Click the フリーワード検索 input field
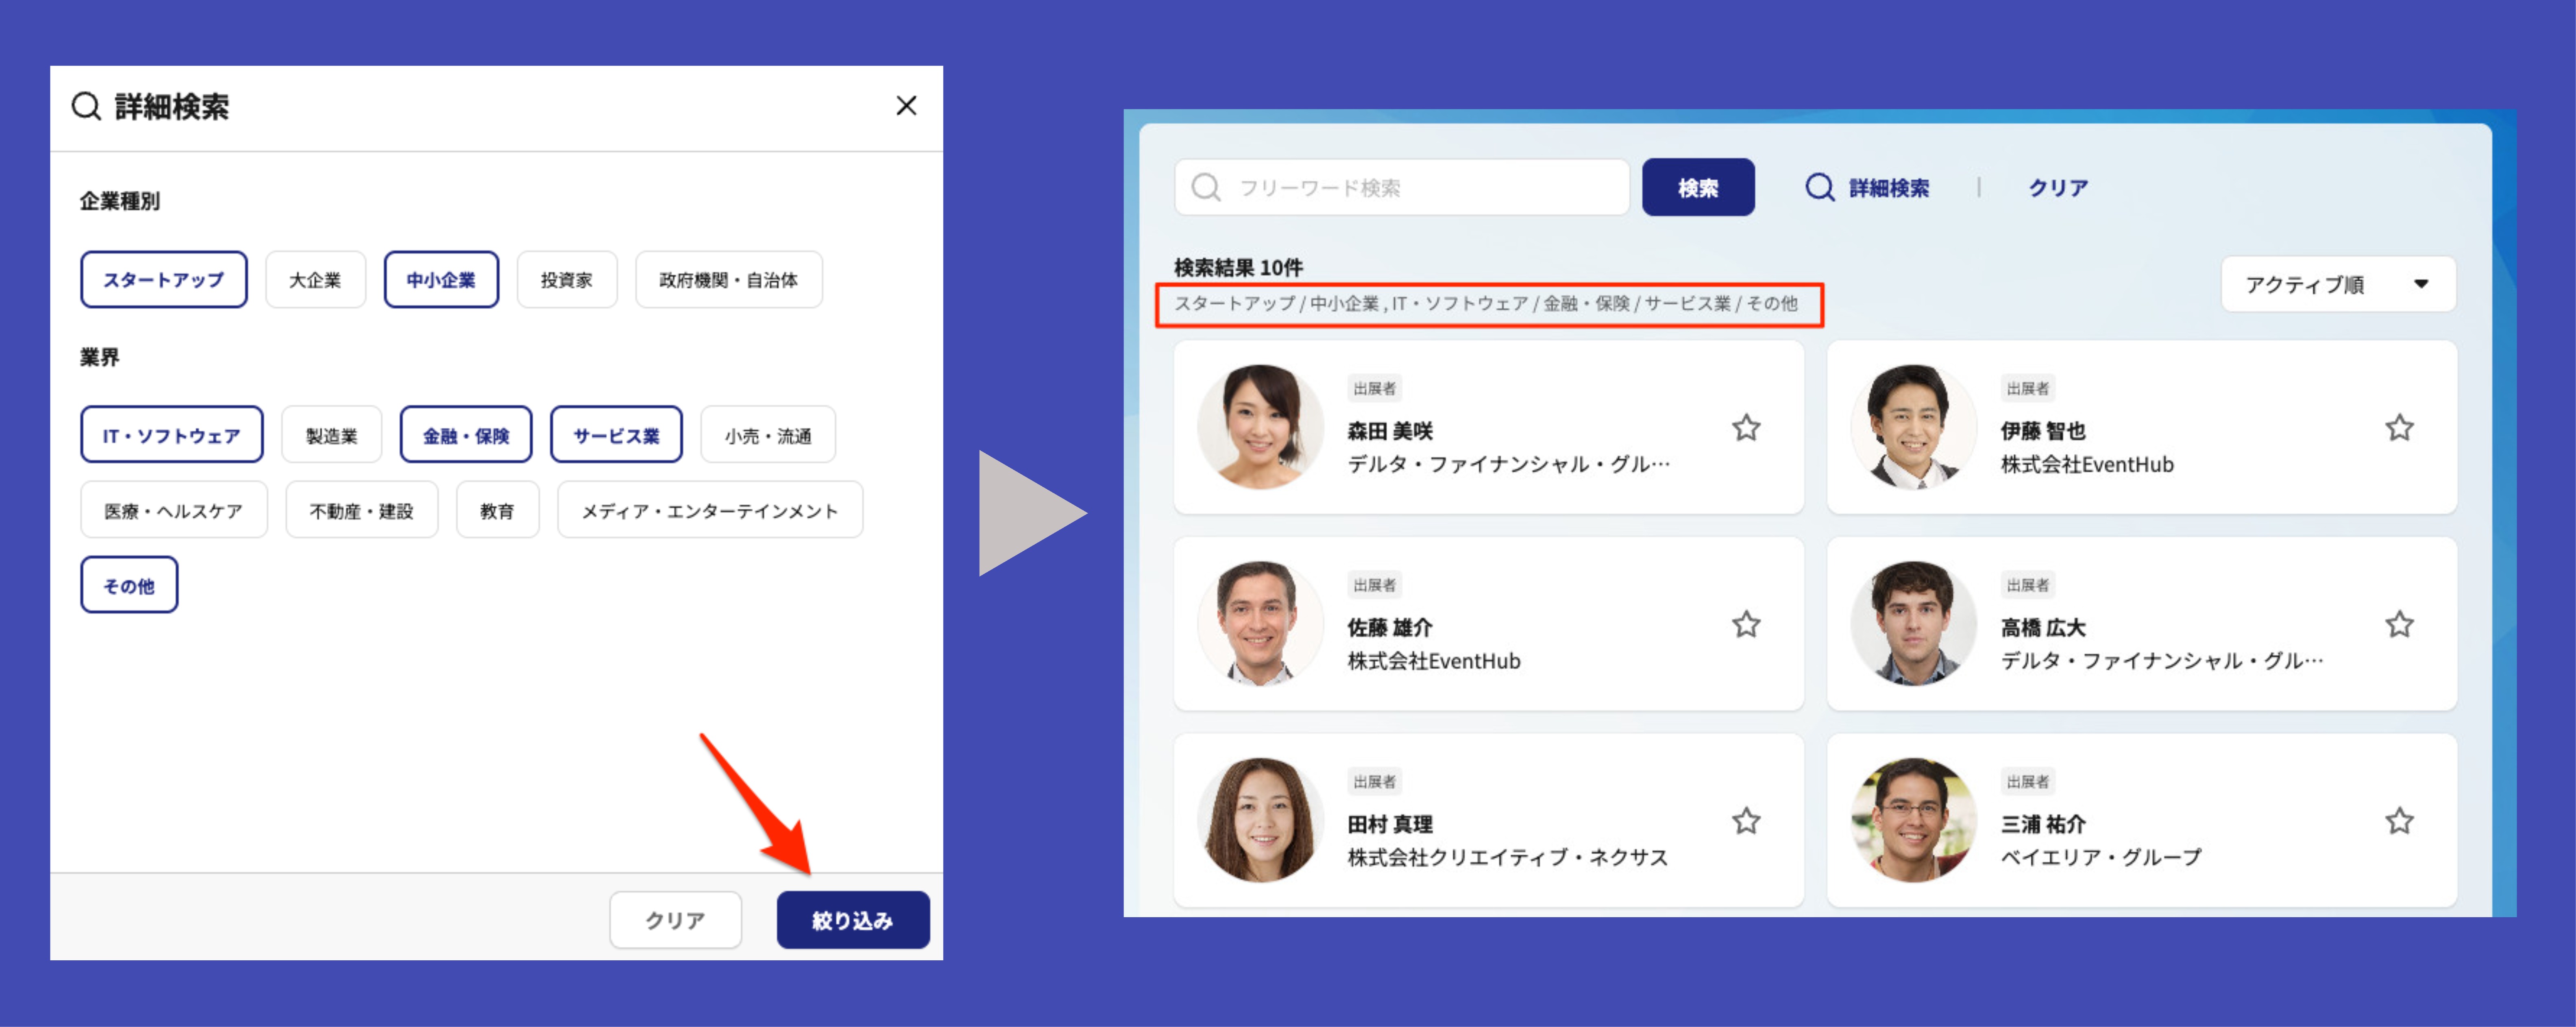2576x1027 pixels. pyautogui.click(x=1402, y=187)
